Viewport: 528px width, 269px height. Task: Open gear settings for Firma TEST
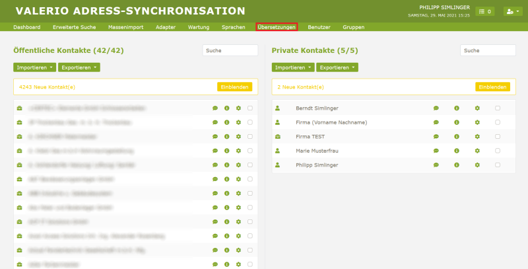(477, 137)
